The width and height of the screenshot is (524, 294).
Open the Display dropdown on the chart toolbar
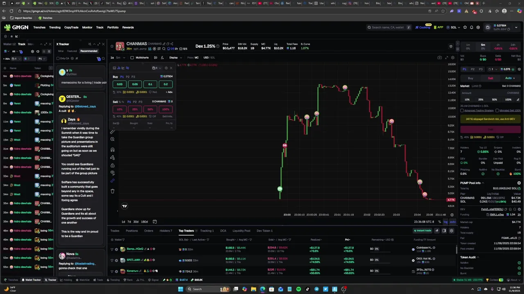click(x=175, y=58)
